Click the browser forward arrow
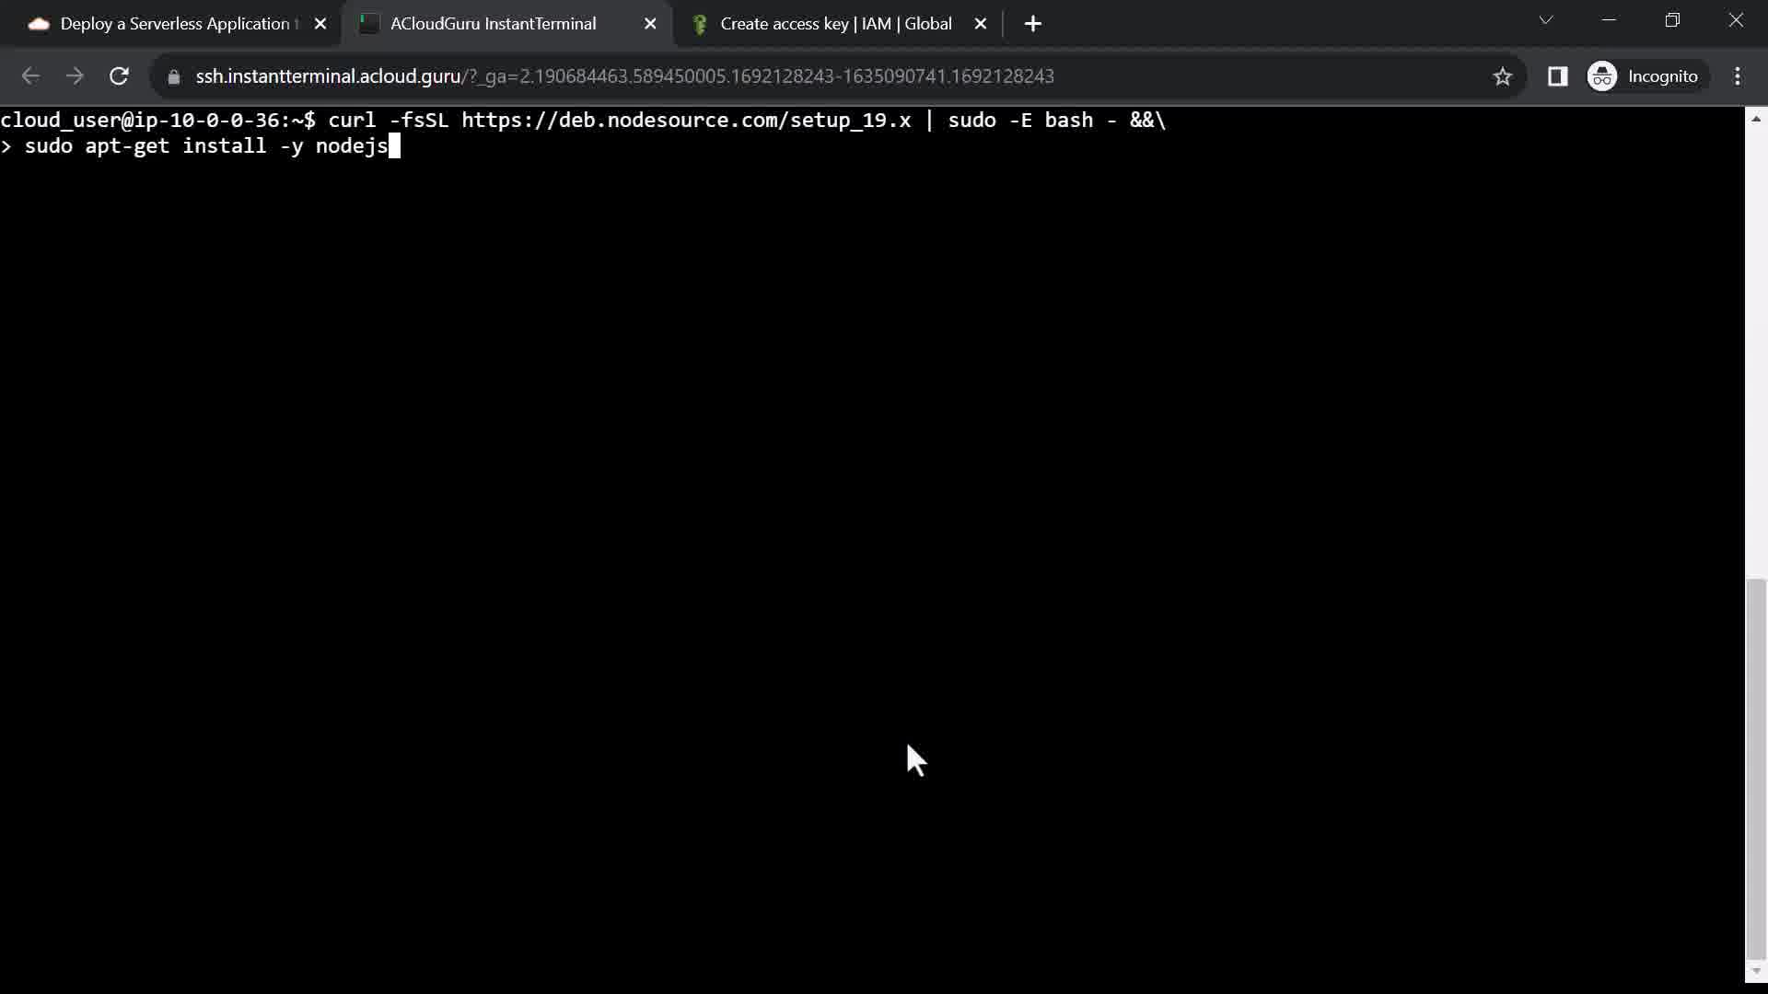Viewport: 1768px width, 994px height. pos(75,76)
